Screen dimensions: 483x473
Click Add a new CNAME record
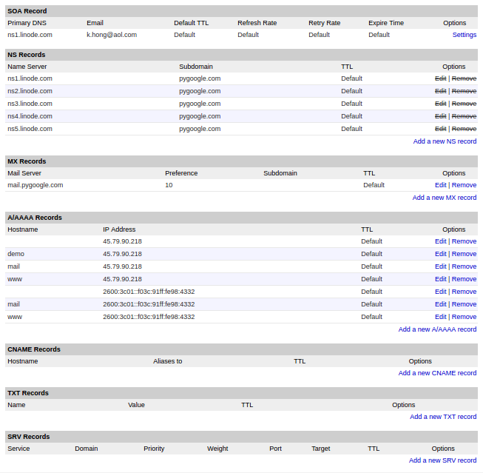(x=437, y=373)
